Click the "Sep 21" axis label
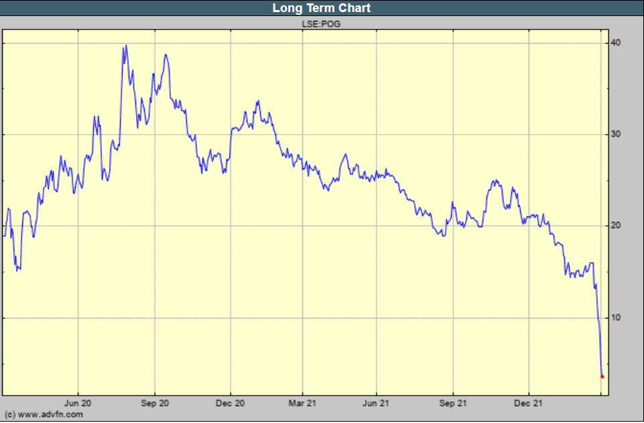 (x=453, y=404)
